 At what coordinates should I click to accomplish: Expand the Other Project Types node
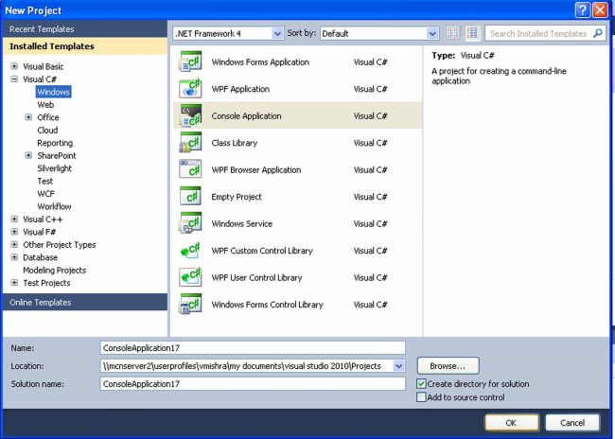click(14, 244)
